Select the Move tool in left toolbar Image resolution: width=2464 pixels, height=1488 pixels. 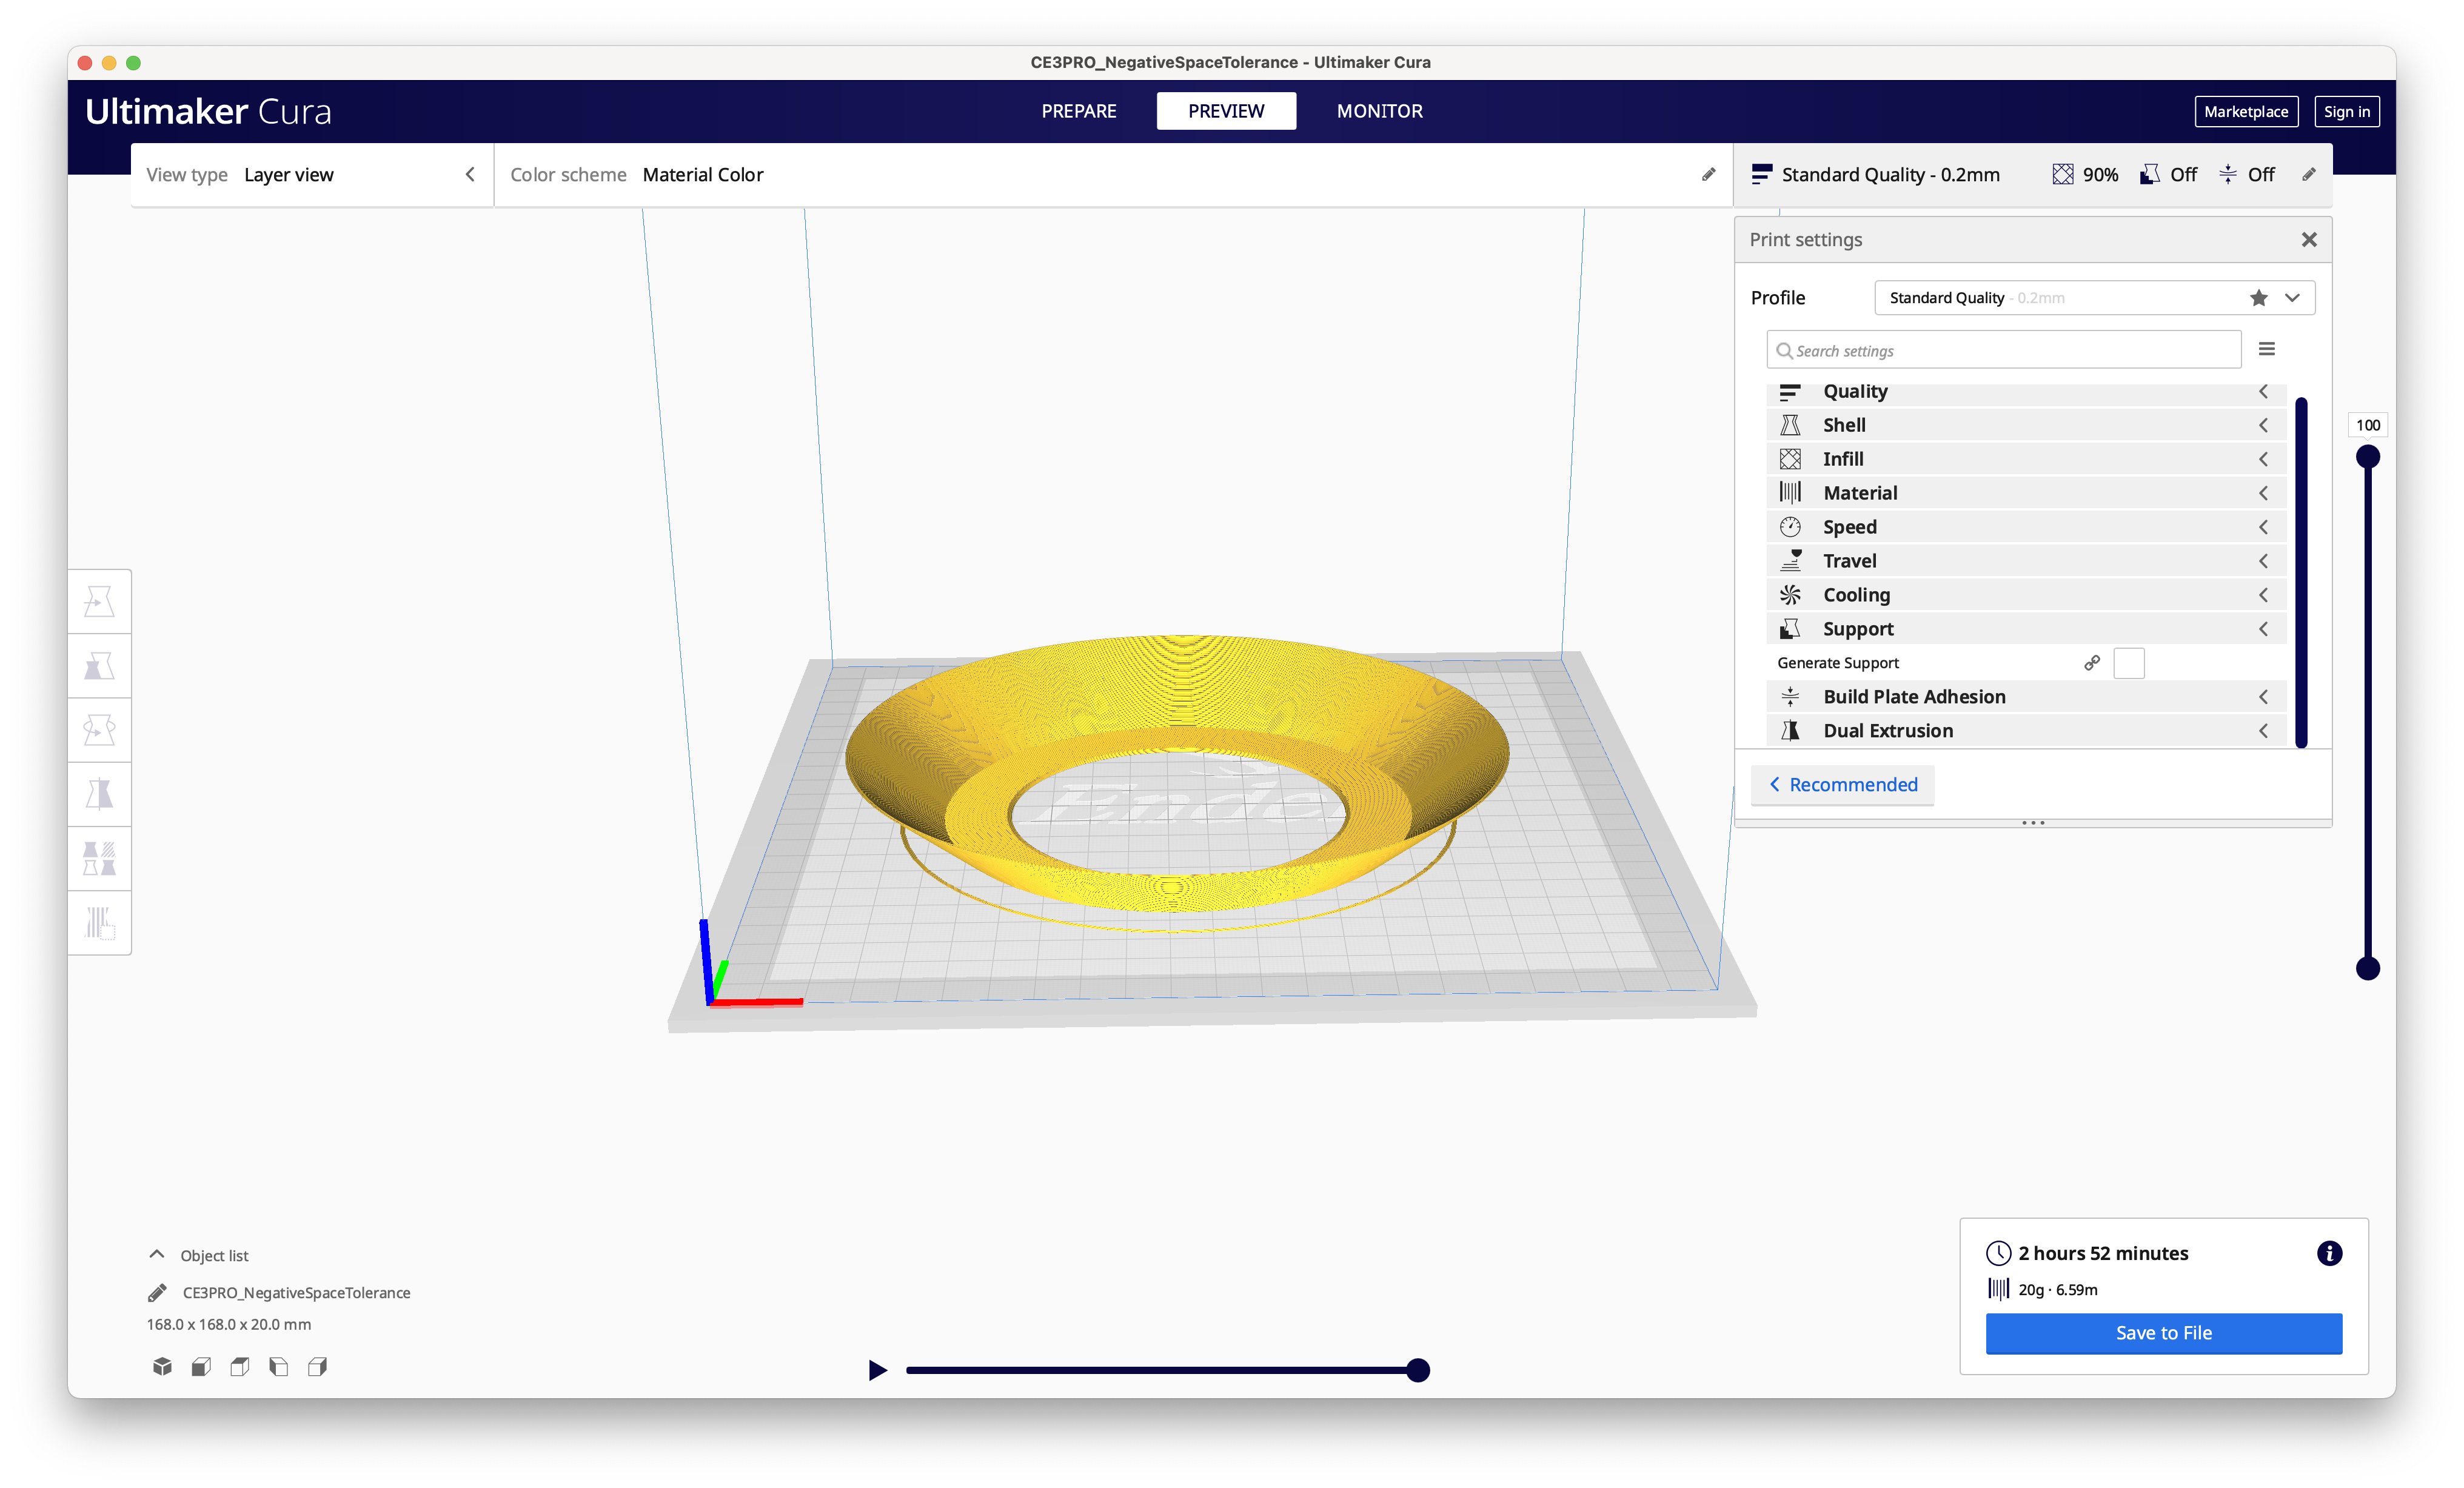pyautogui.click(x=99, y=602)
